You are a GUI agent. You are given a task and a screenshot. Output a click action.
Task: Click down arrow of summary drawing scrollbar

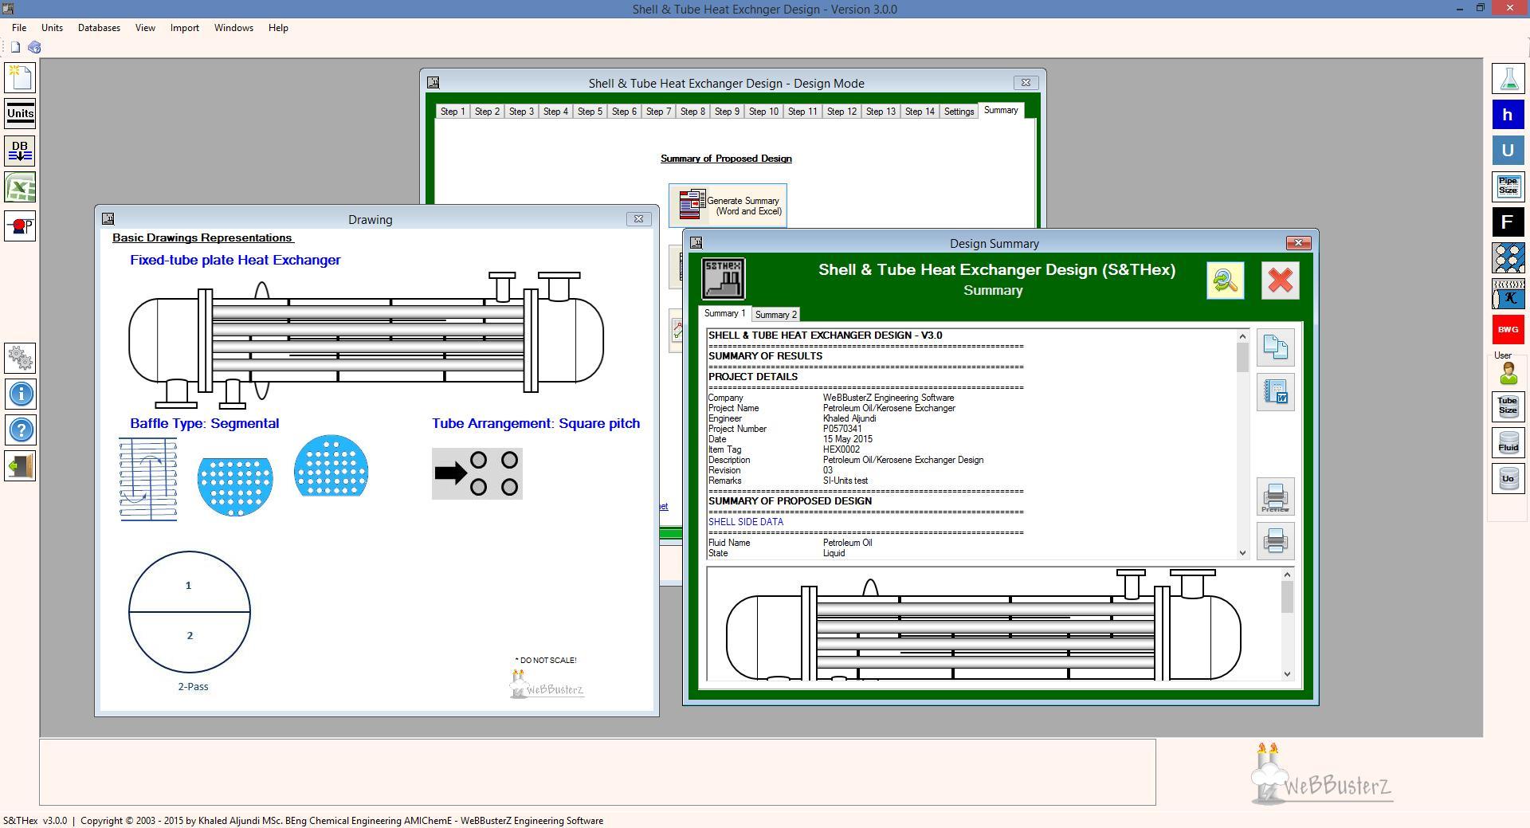pyautogui.click(x=1287, y=674)
